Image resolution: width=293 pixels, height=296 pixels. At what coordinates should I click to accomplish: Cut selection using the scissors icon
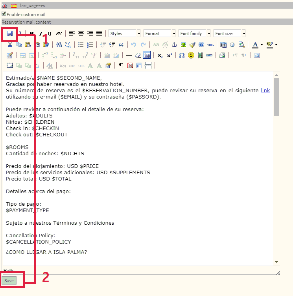[10, 45]
